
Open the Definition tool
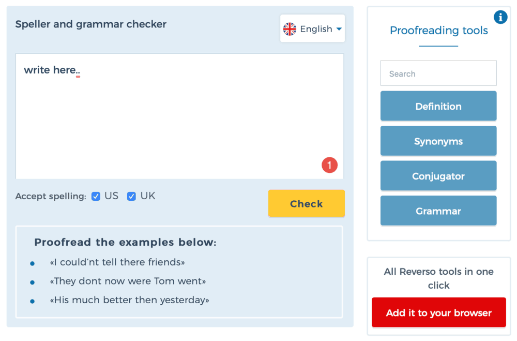(x=438, y=106)
